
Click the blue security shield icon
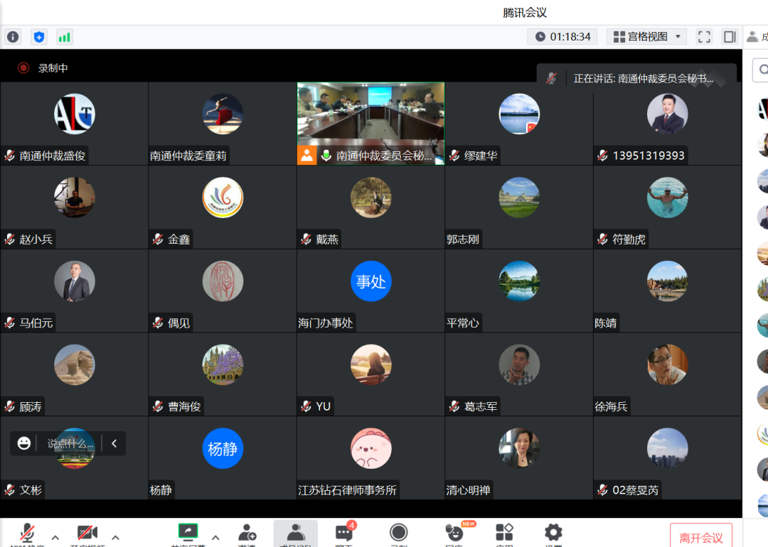point(38,37)
